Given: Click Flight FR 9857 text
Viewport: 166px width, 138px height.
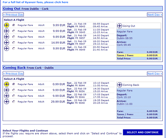Looking at the screenshot, I should [x=76, y=38].
